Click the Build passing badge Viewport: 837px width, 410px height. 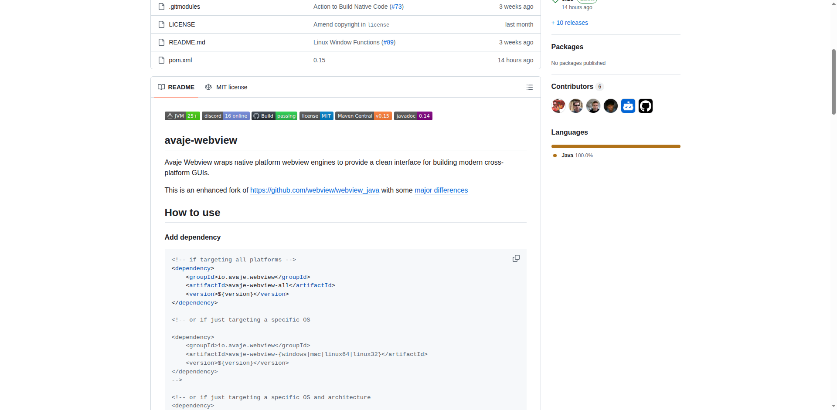coord(274,115)
